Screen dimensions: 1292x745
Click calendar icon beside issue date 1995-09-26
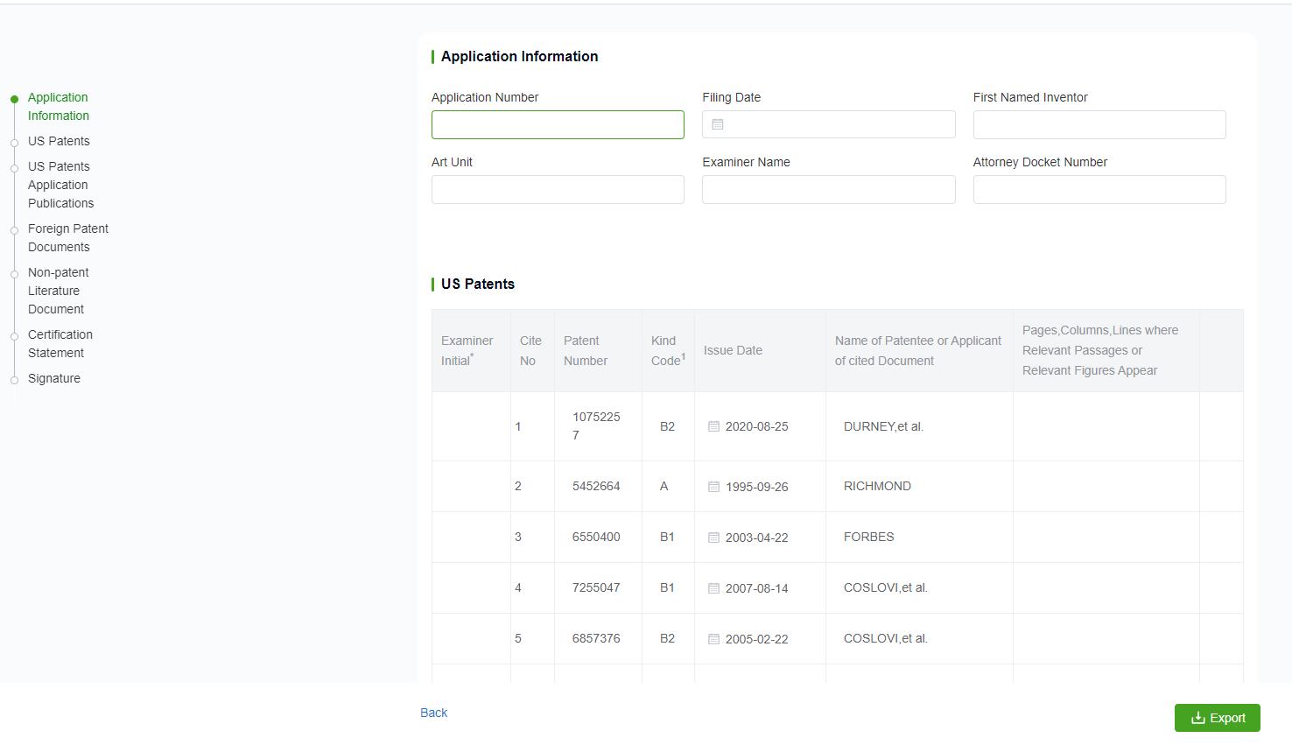click(x=713, y=486)
